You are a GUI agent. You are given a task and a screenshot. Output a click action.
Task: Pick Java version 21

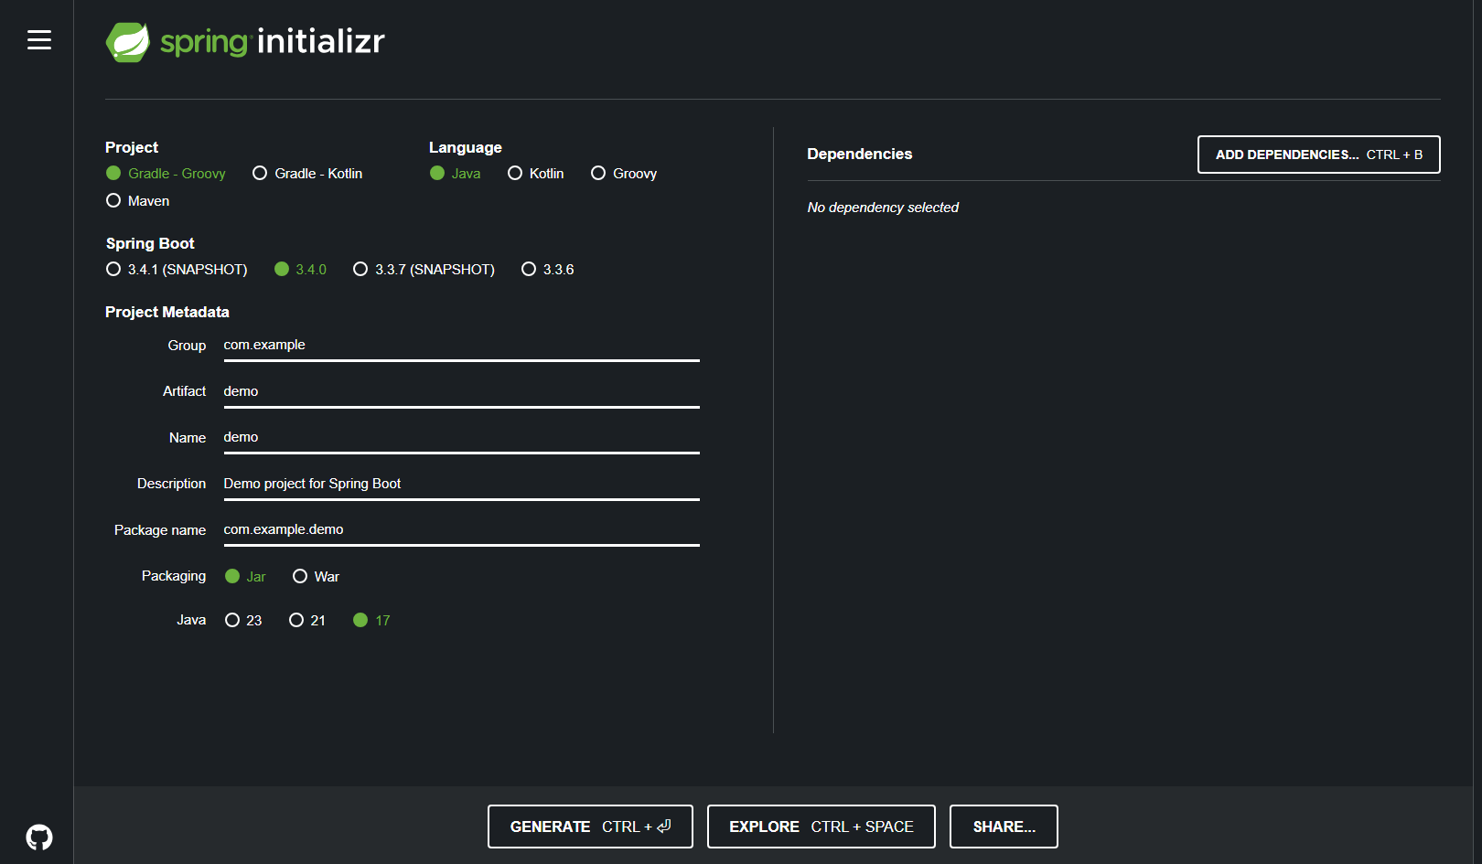point(307,621)
